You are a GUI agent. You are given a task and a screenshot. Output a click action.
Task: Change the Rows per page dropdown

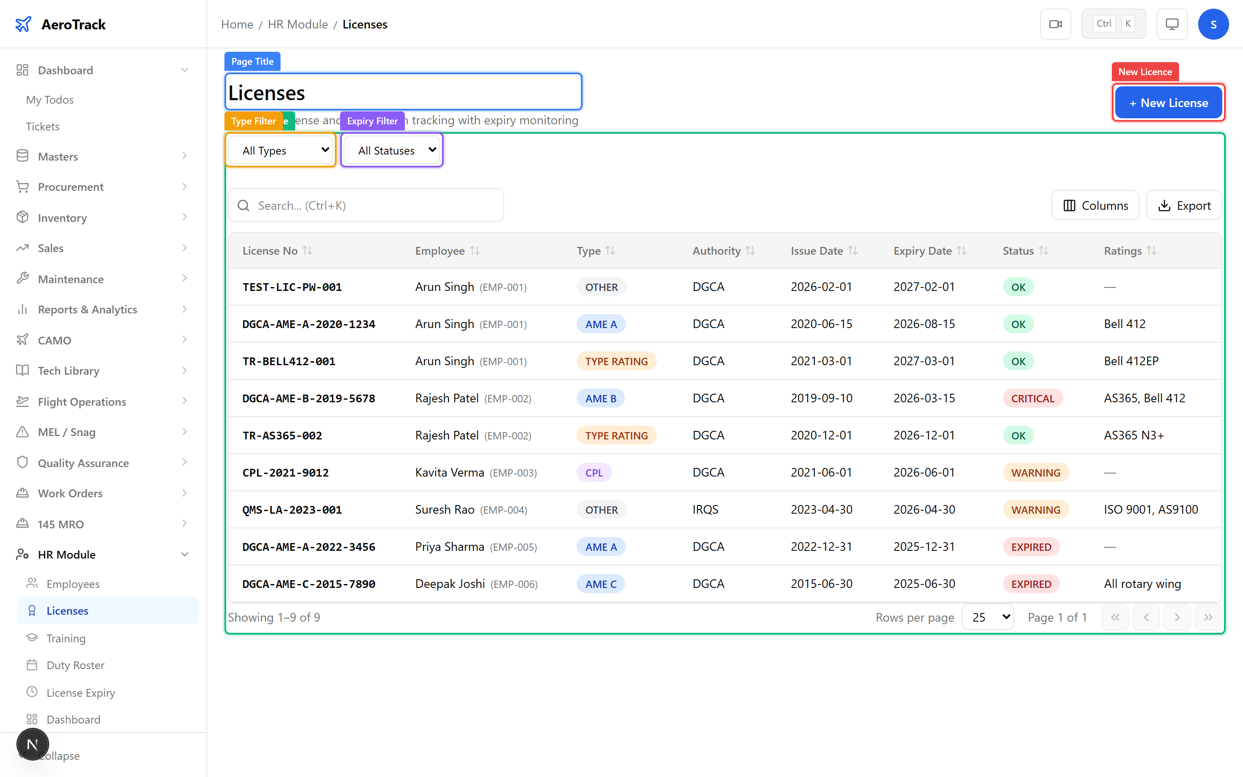point(987,617)
